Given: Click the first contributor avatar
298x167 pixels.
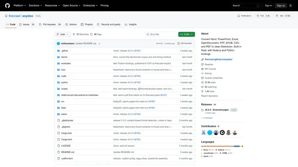Looking at the screenshot, I should point(203,132).
